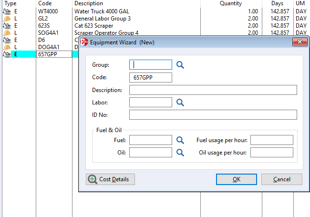Click the ID No field
Screen dimensions: 310x217
[x=213, y=115]
